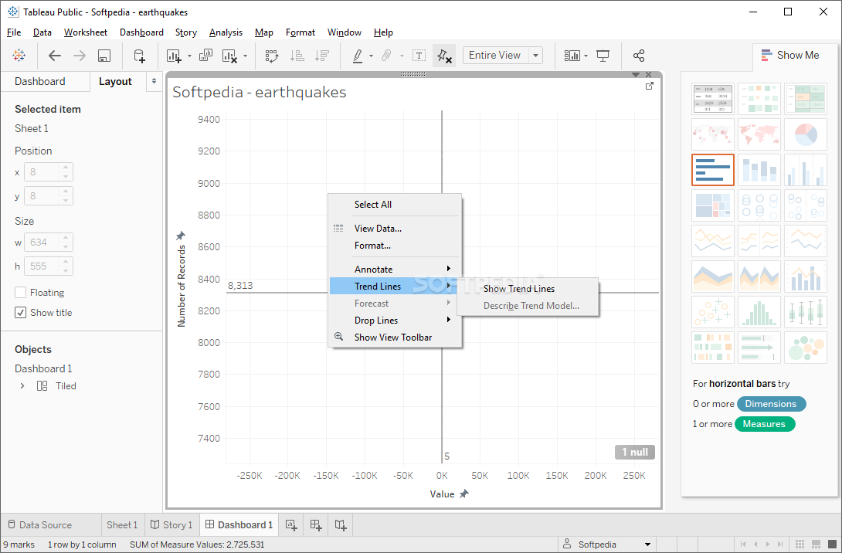Click the Tableau start page icon
The height and width of the screenshot is (553, 842).
point(19,56)
